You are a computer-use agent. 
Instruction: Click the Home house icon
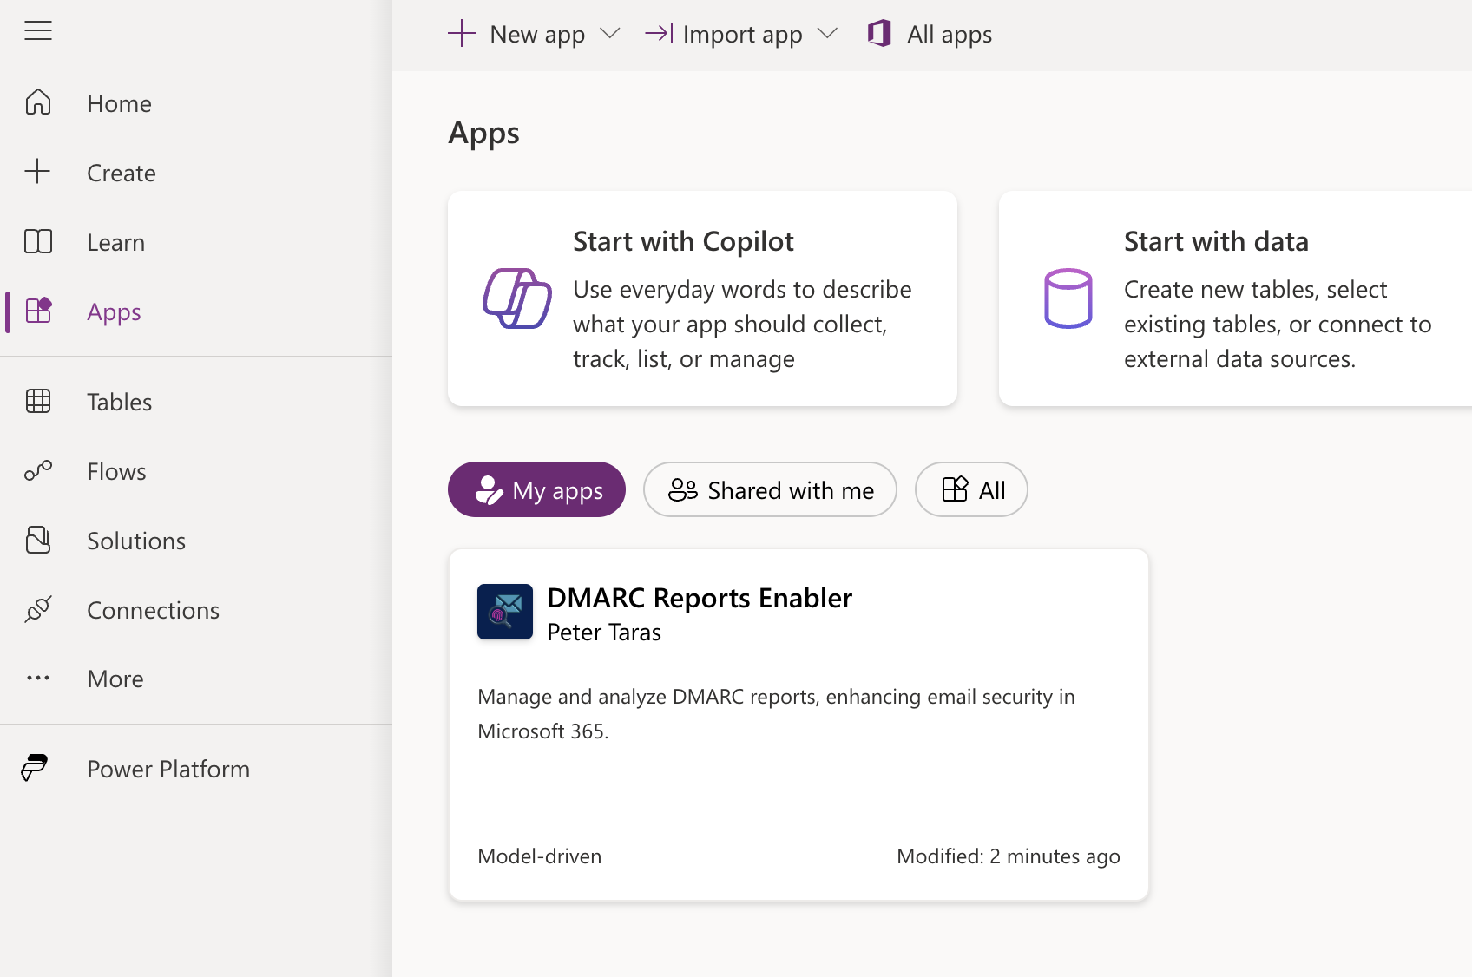(x=38, y=102)
